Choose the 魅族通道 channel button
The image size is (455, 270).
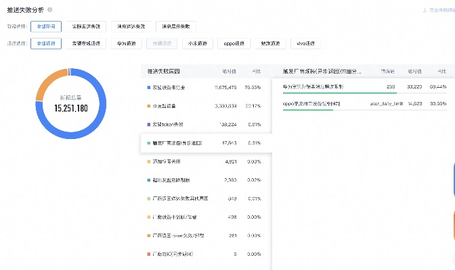271,43
